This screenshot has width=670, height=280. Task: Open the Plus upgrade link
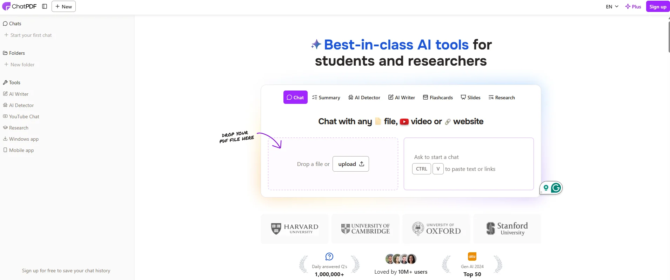pyautogui.click(x=633, y=7)
